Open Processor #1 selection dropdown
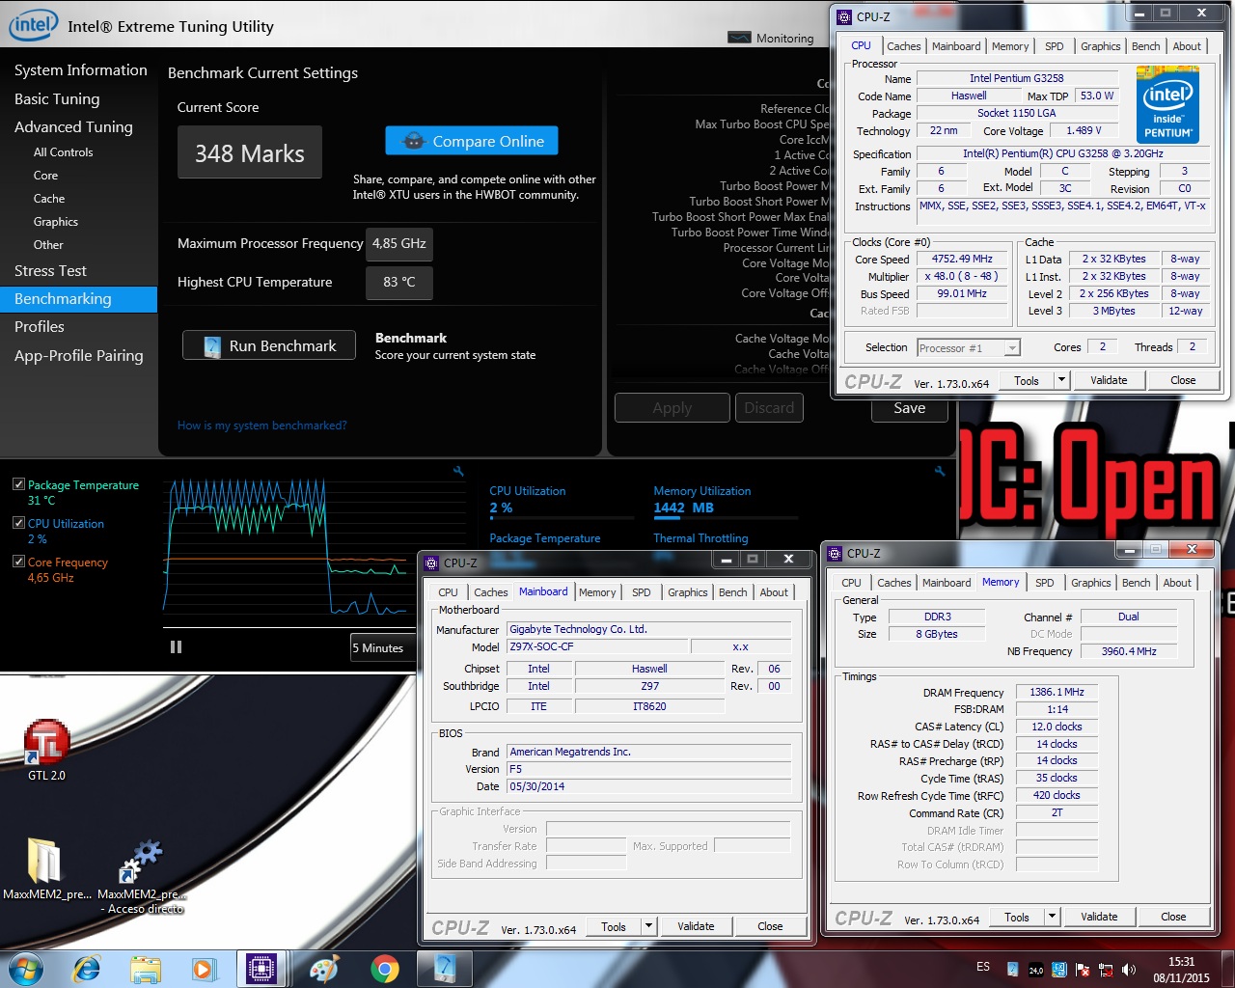Viewport: 1235px width, 988px height. 969,348
